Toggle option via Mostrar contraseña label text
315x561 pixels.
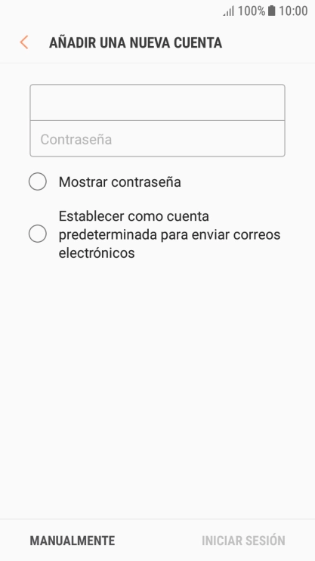pos(120,181)
